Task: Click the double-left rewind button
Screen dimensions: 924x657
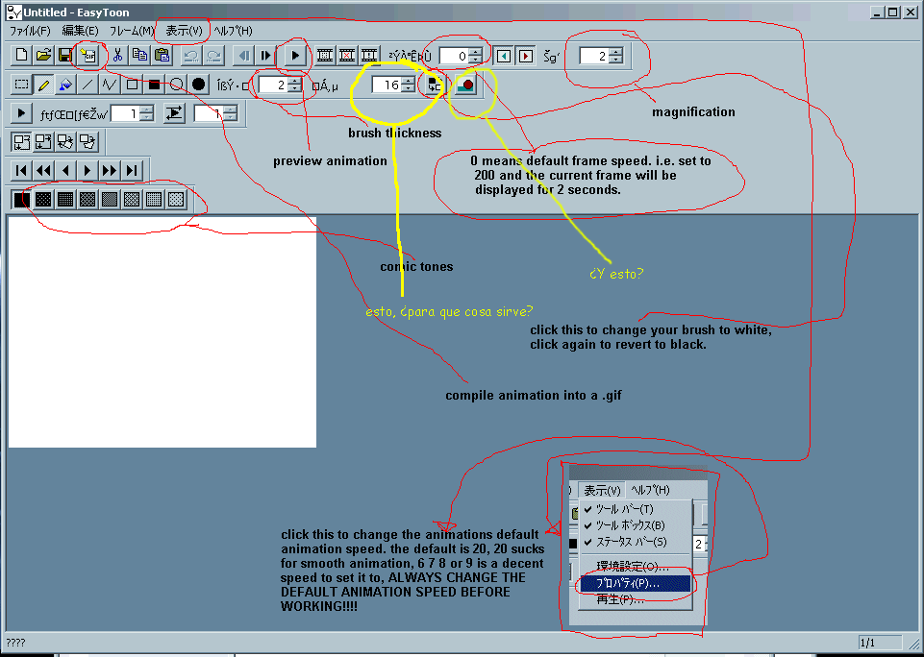Action: [x=43, y=171]
